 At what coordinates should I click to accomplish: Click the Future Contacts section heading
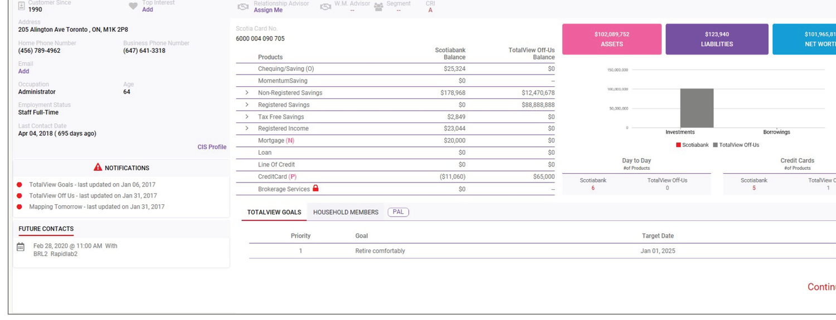tap(46, 229)
